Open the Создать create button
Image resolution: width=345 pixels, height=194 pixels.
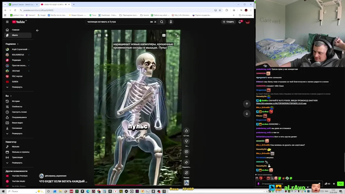pos(228,22)
